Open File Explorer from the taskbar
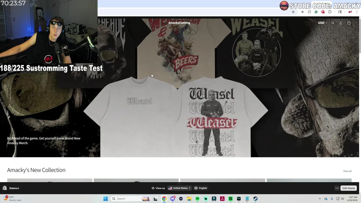361x203 pixels. pos(189,199)
